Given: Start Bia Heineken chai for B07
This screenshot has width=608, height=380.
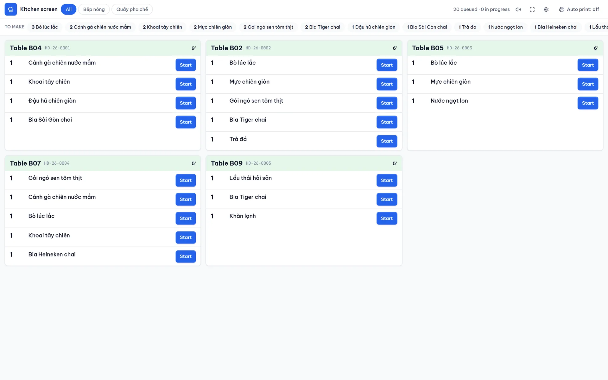Looking at the screenshot, I should (x=186, y=256).
